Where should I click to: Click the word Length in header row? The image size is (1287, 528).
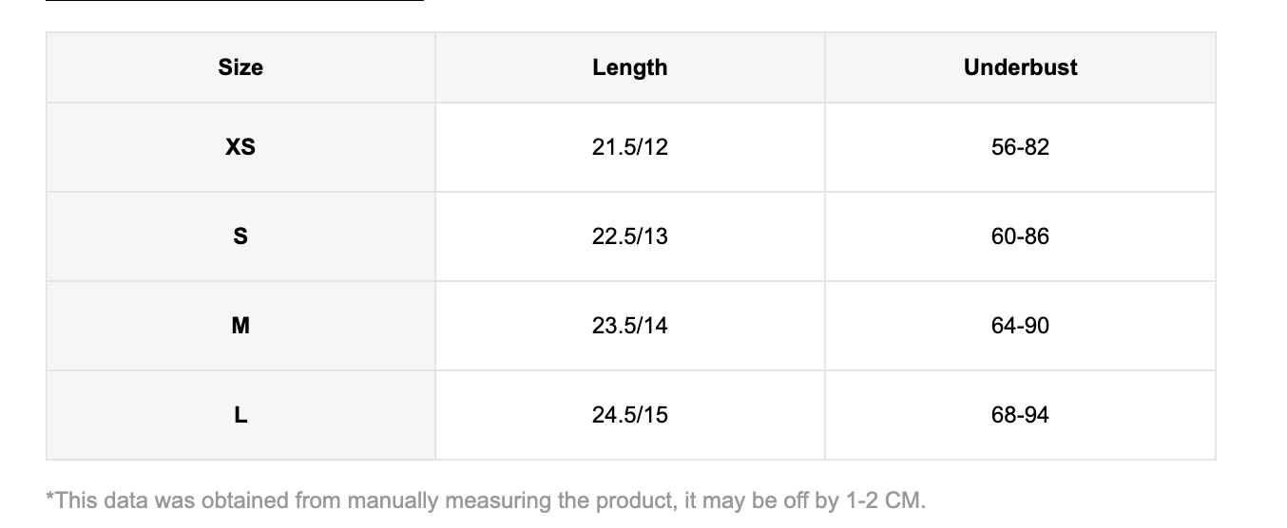[629, 67]
